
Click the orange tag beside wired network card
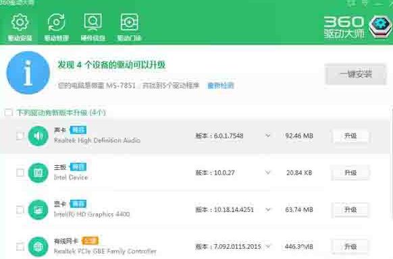[x=90, y=241]
